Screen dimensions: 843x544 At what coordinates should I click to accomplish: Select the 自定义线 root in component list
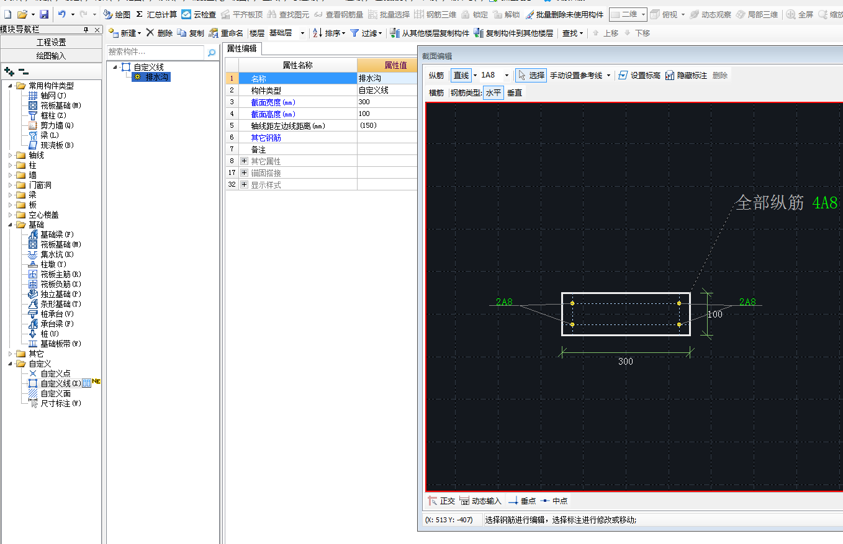point(142,67)
